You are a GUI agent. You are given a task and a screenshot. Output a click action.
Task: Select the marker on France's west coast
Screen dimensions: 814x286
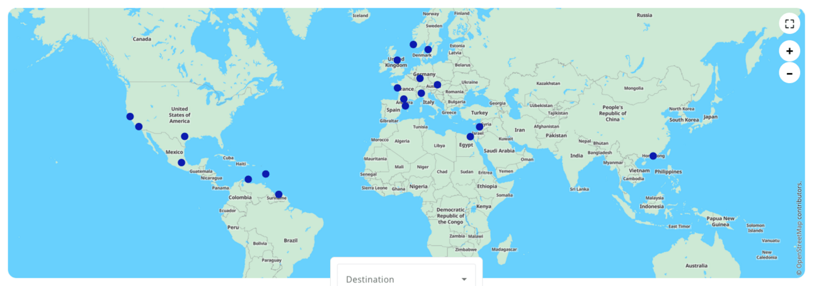pos(398,88)
